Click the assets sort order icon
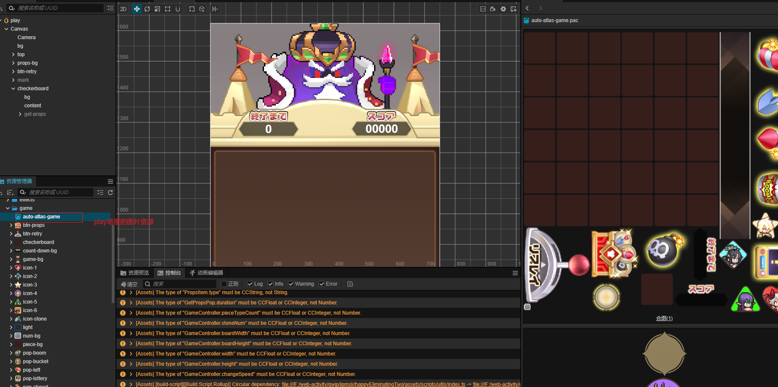Viewport: 778px width, 387px height. click(10, 192)
